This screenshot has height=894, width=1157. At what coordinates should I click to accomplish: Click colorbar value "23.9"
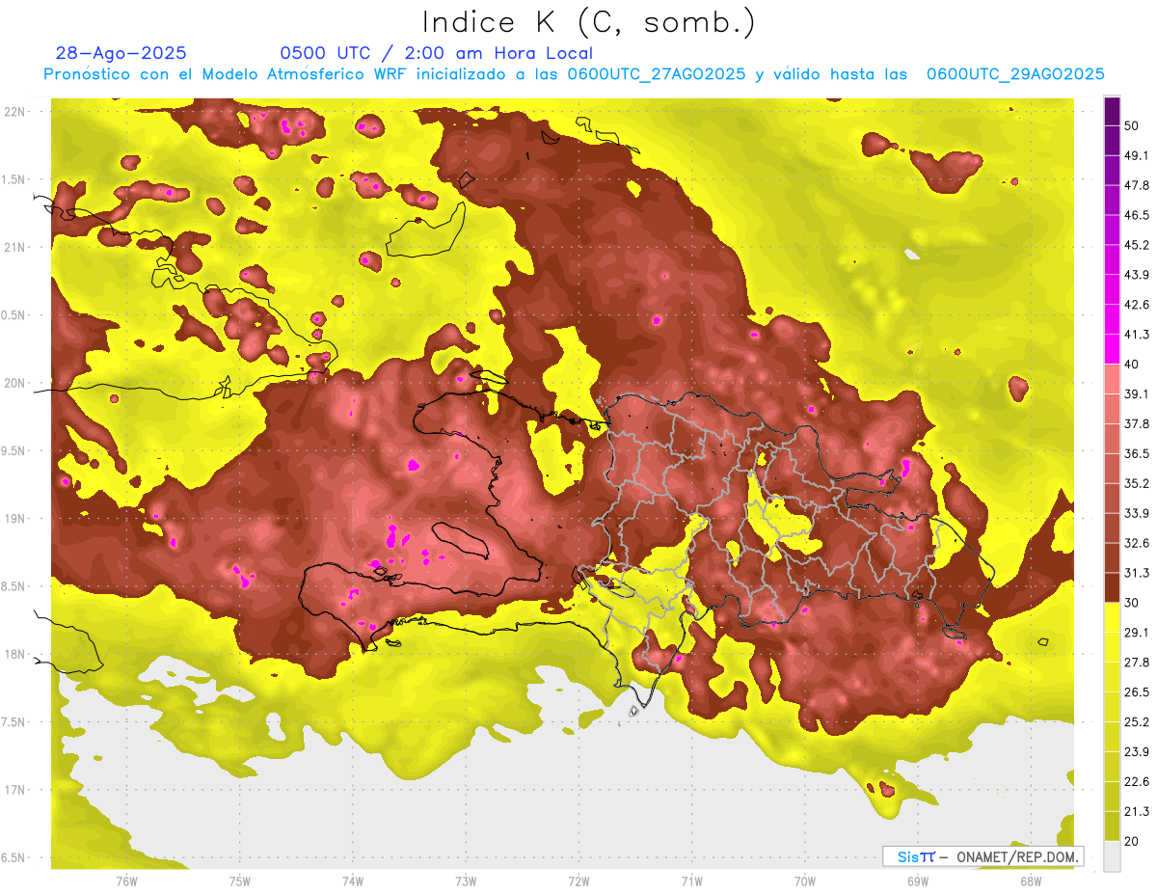[x=1137, y=752]
